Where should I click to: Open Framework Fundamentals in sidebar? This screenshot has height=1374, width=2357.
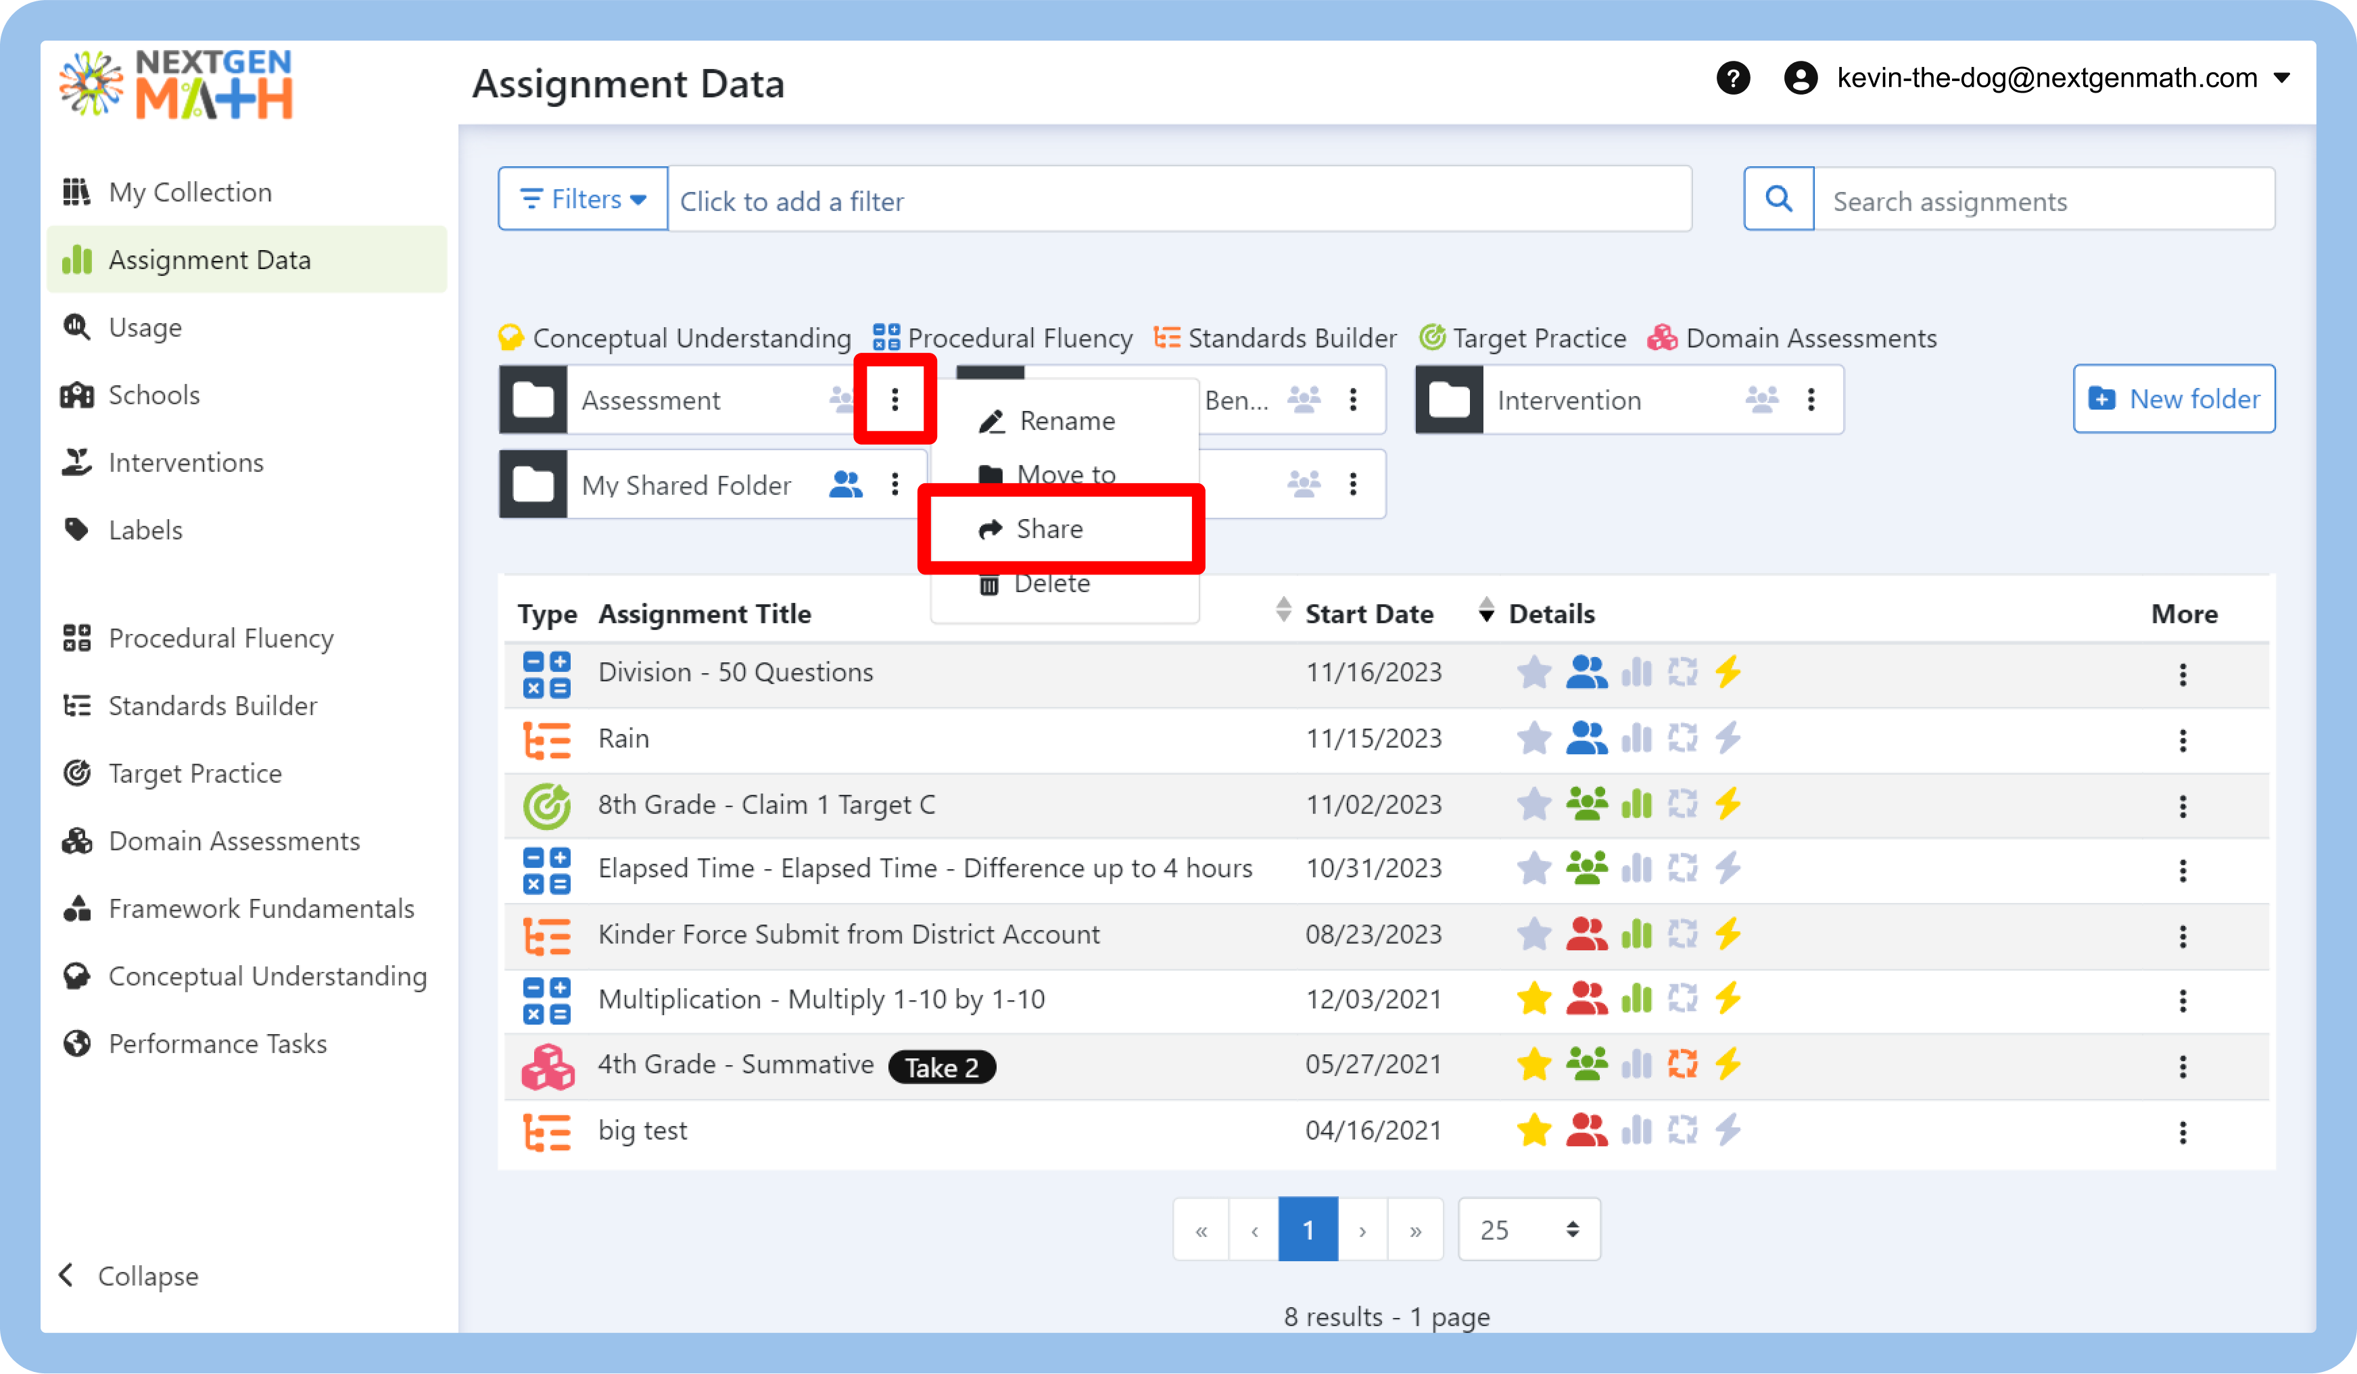247,908
